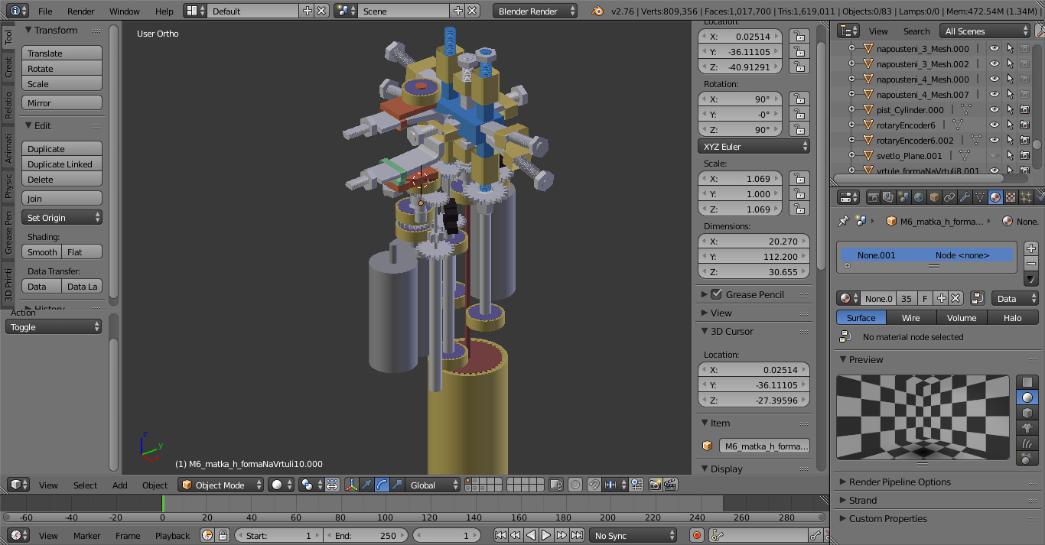
Task: Open the All Scenes outliner filter dropdown
Action: pyautogui.click(x=986, y=31)
